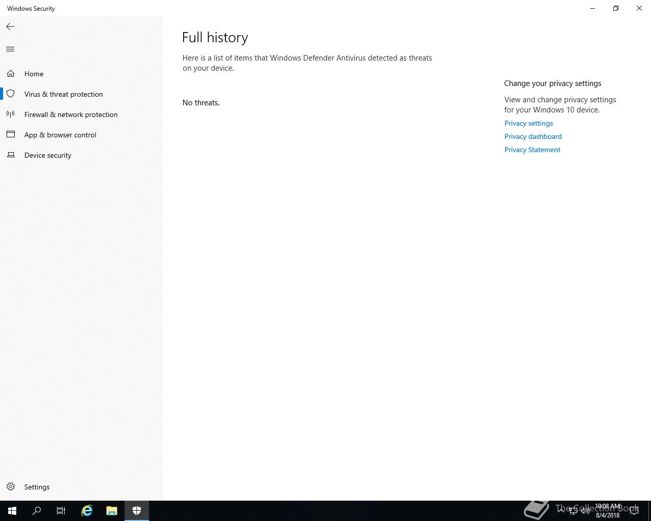Open Settings in the sidebar
This screenshot has height=521, width=651.
(81, 487)
